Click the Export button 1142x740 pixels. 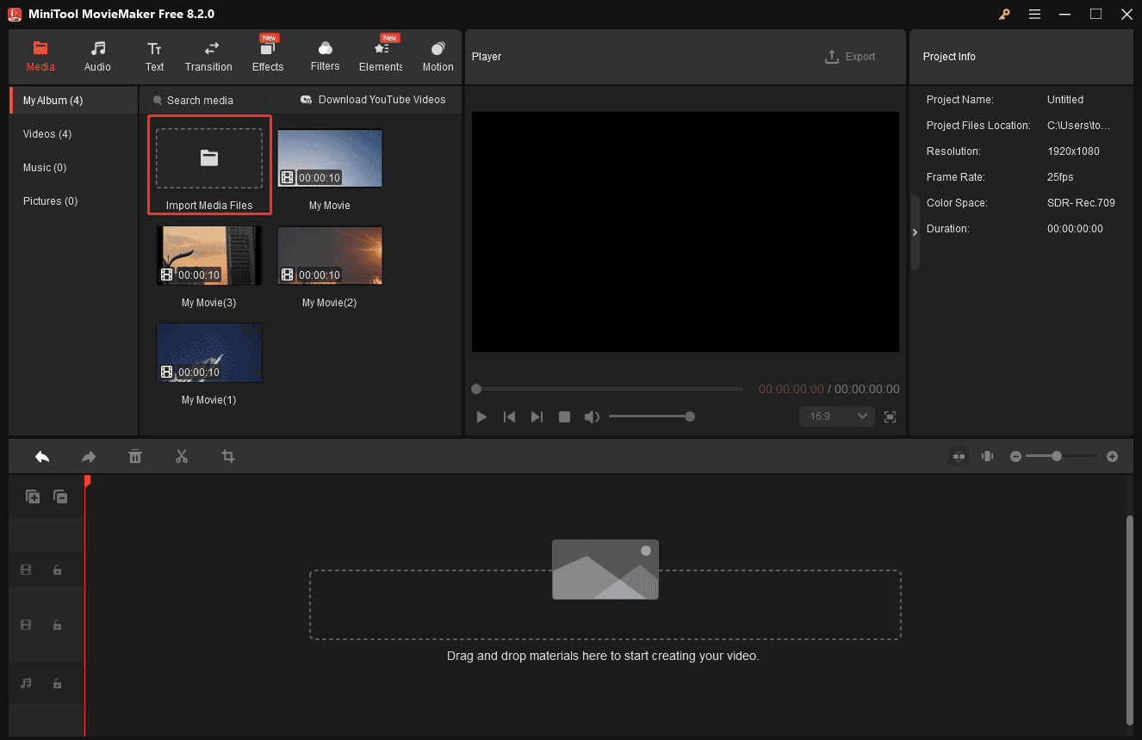[x=850, y=57]
